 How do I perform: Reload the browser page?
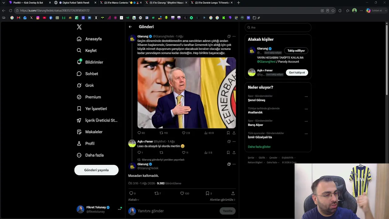pyautogui.click(x=10, y=10)
